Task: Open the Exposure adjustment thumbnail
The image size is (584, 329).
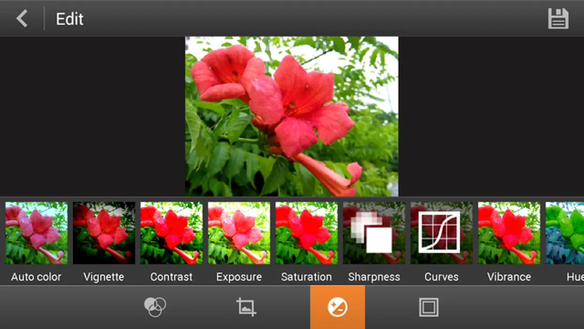Action: (239, 233)
